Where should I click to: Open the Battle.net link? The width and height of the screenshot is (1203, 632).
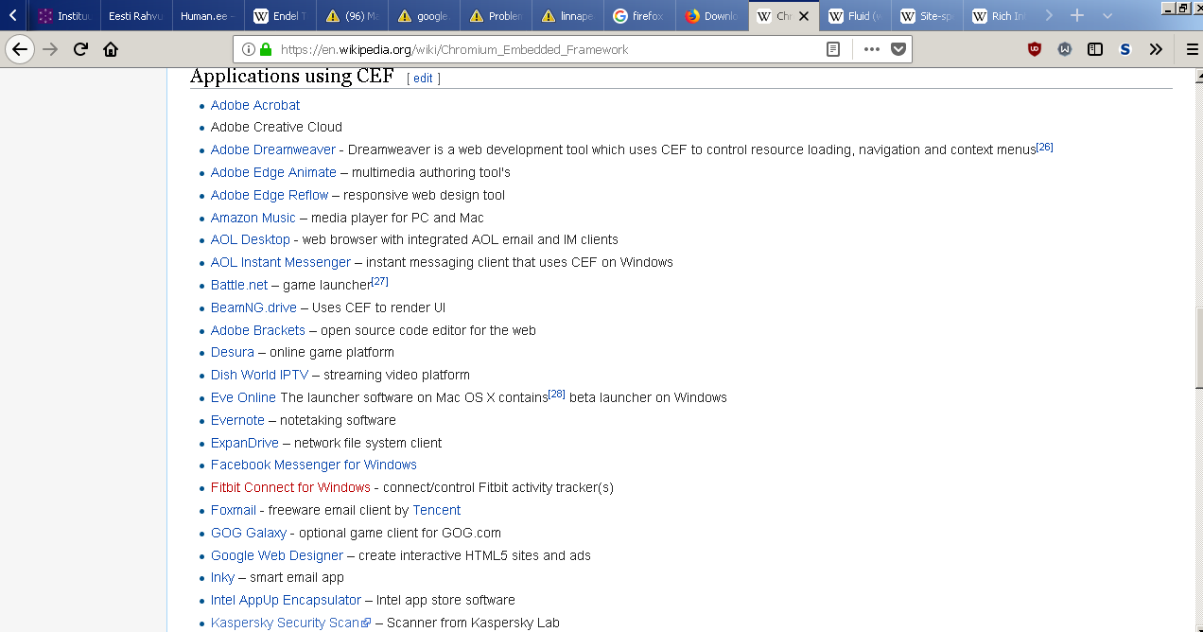[239, 285]
